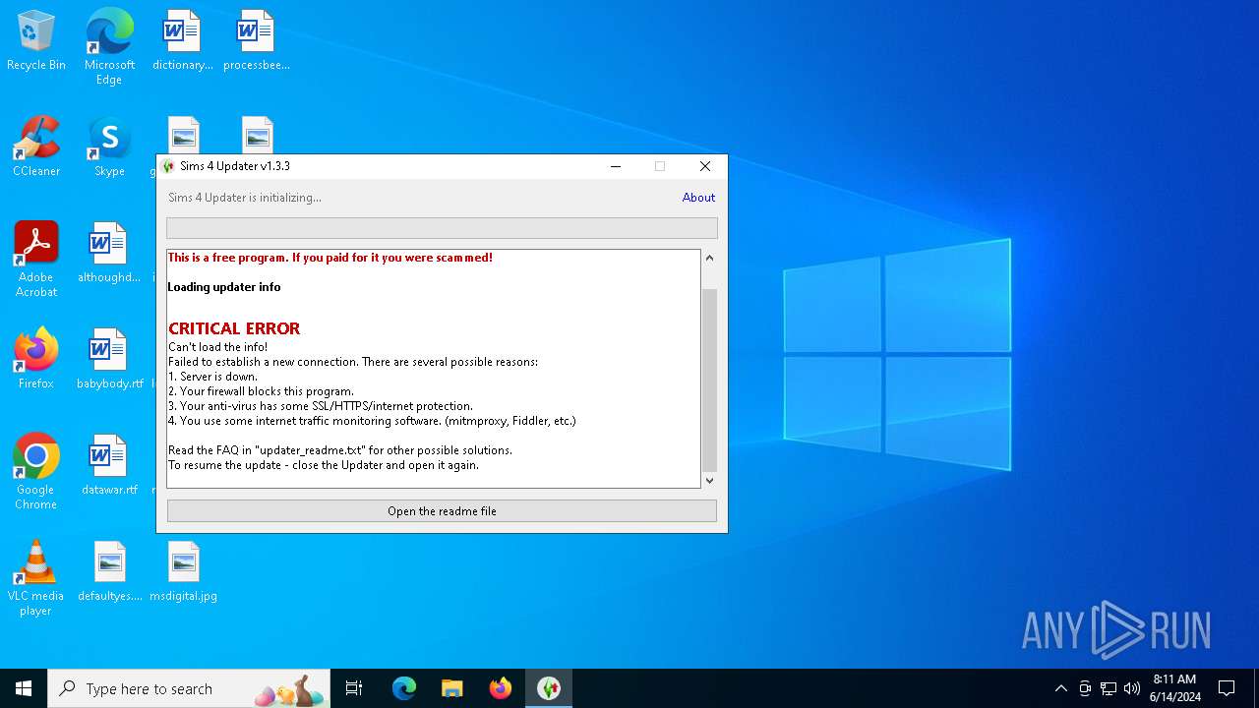This screenshot has width=1259, height=708.
Task: Open Edge from the taskbar
Action: 404,688
